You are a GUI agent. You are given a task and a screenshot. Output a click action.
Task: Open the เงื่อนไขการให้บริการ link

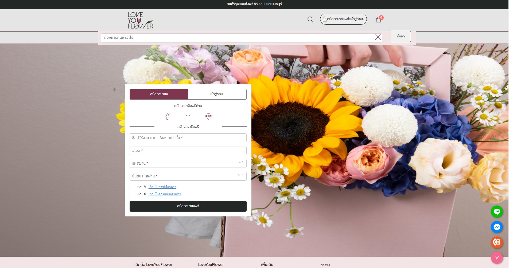pos(162,187)
